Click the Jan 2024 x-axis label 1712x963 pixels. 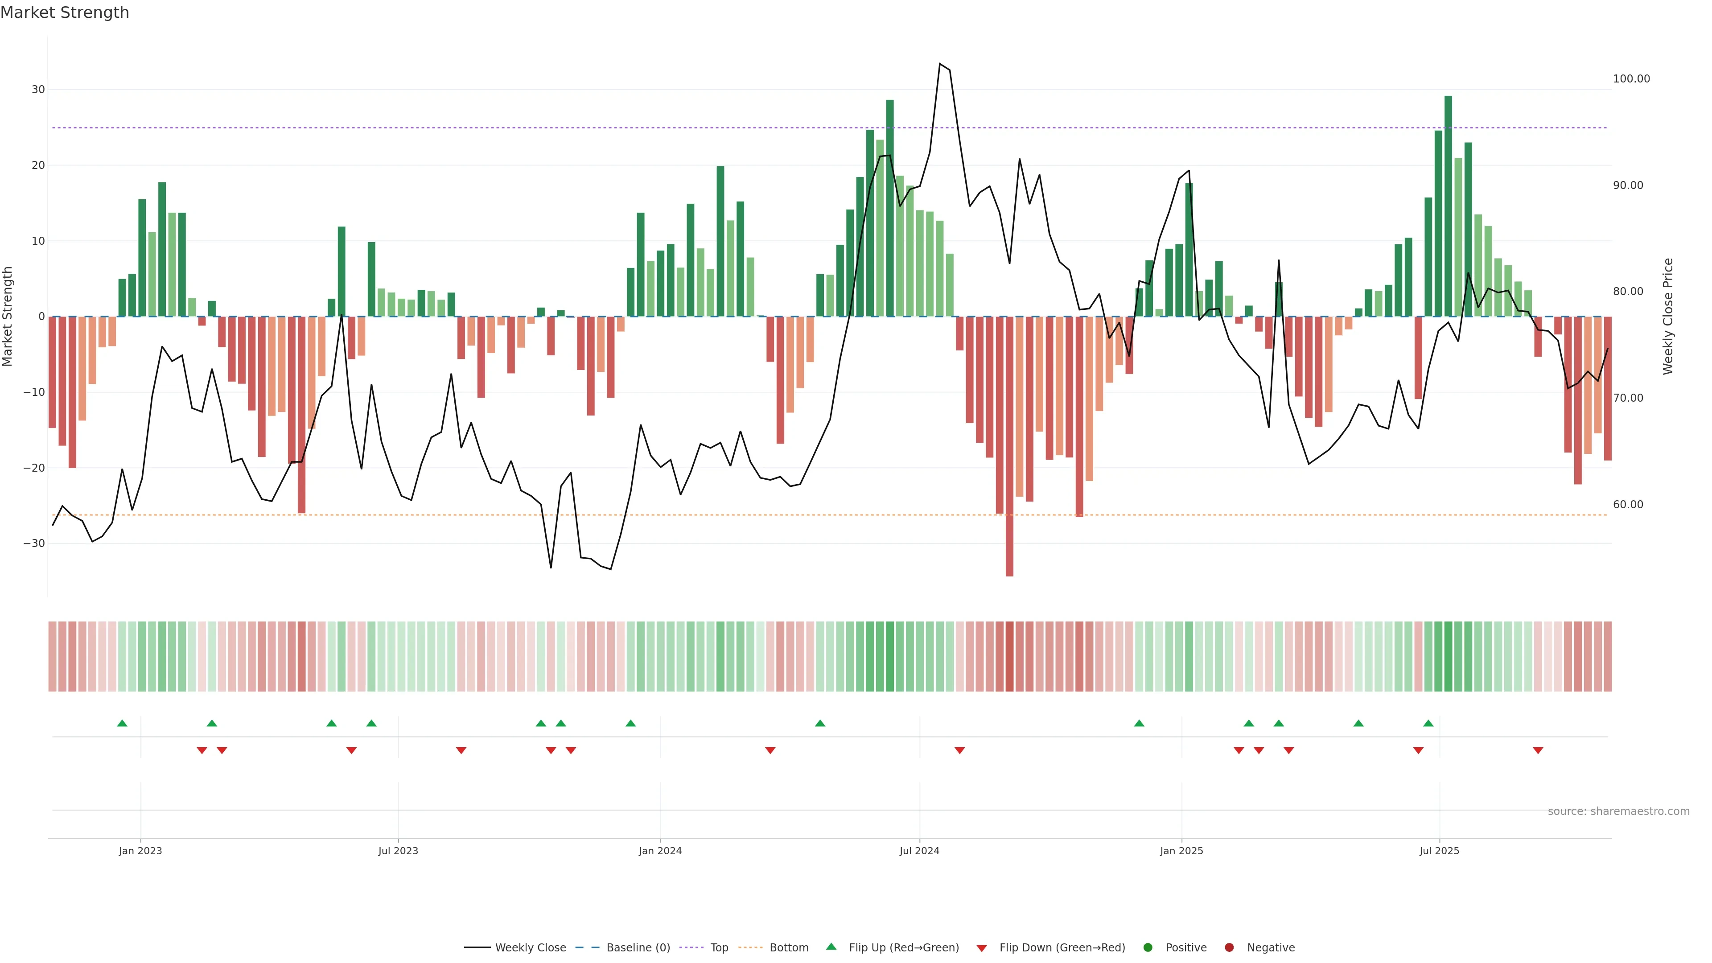660,851
